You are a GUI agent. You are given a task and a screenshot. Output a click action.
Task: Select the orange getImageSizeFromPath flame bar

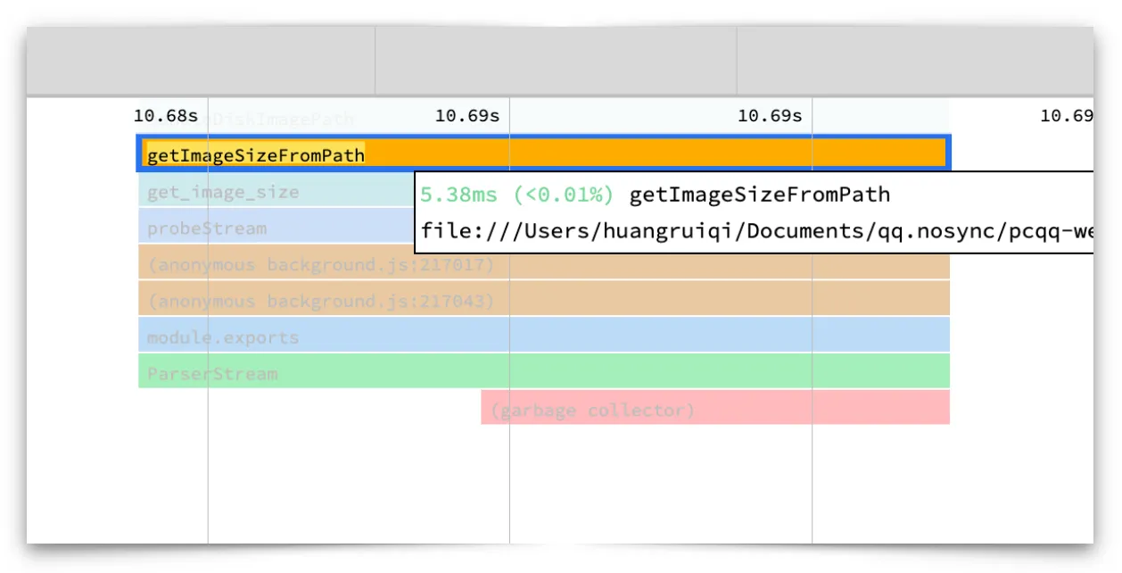(x=544, y=154)
